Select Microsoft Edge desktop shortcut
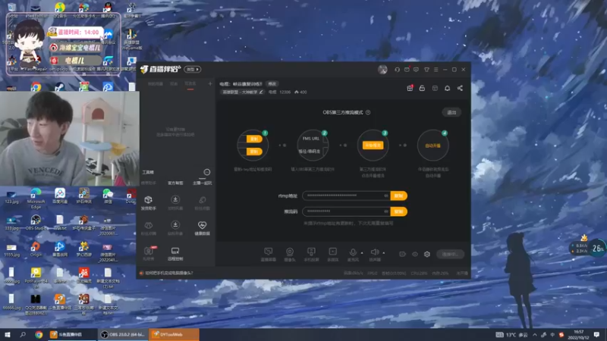This screenshot has width=607, height=341. [36, 198]
